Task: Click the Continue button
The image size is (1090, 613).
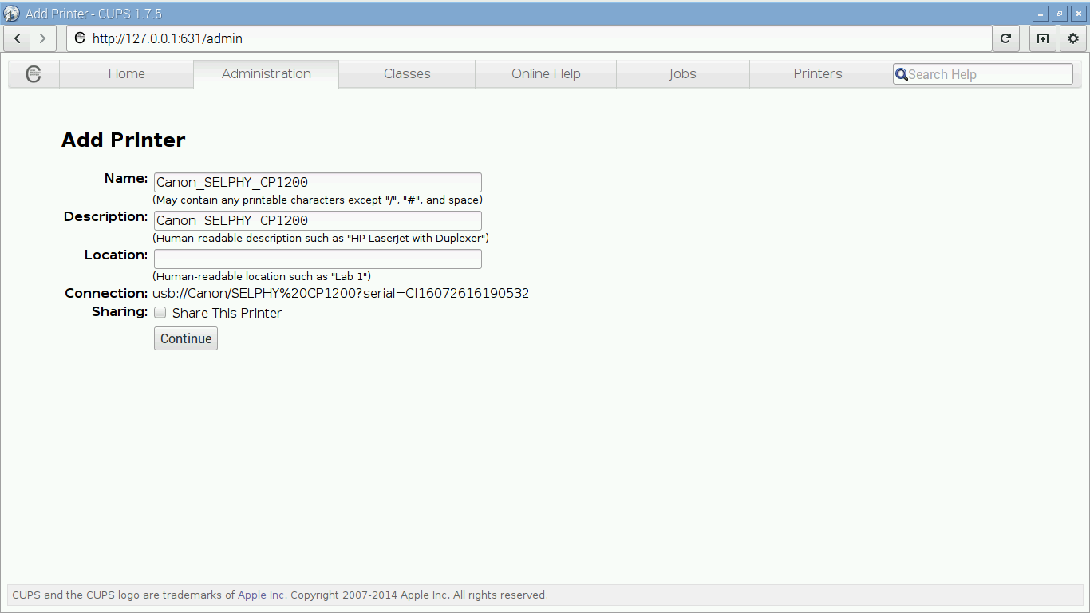Action: point(186,338)
